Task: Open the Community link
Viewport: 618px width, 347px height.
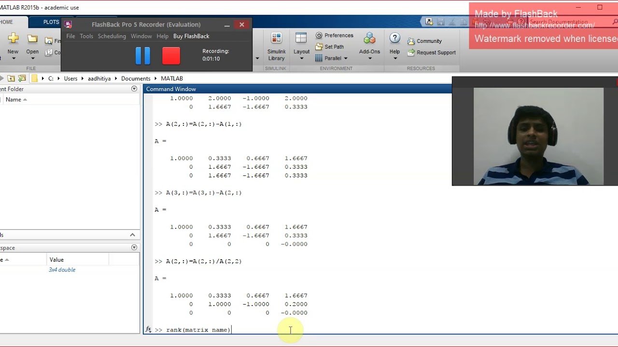Action: [x=424, y=41]
